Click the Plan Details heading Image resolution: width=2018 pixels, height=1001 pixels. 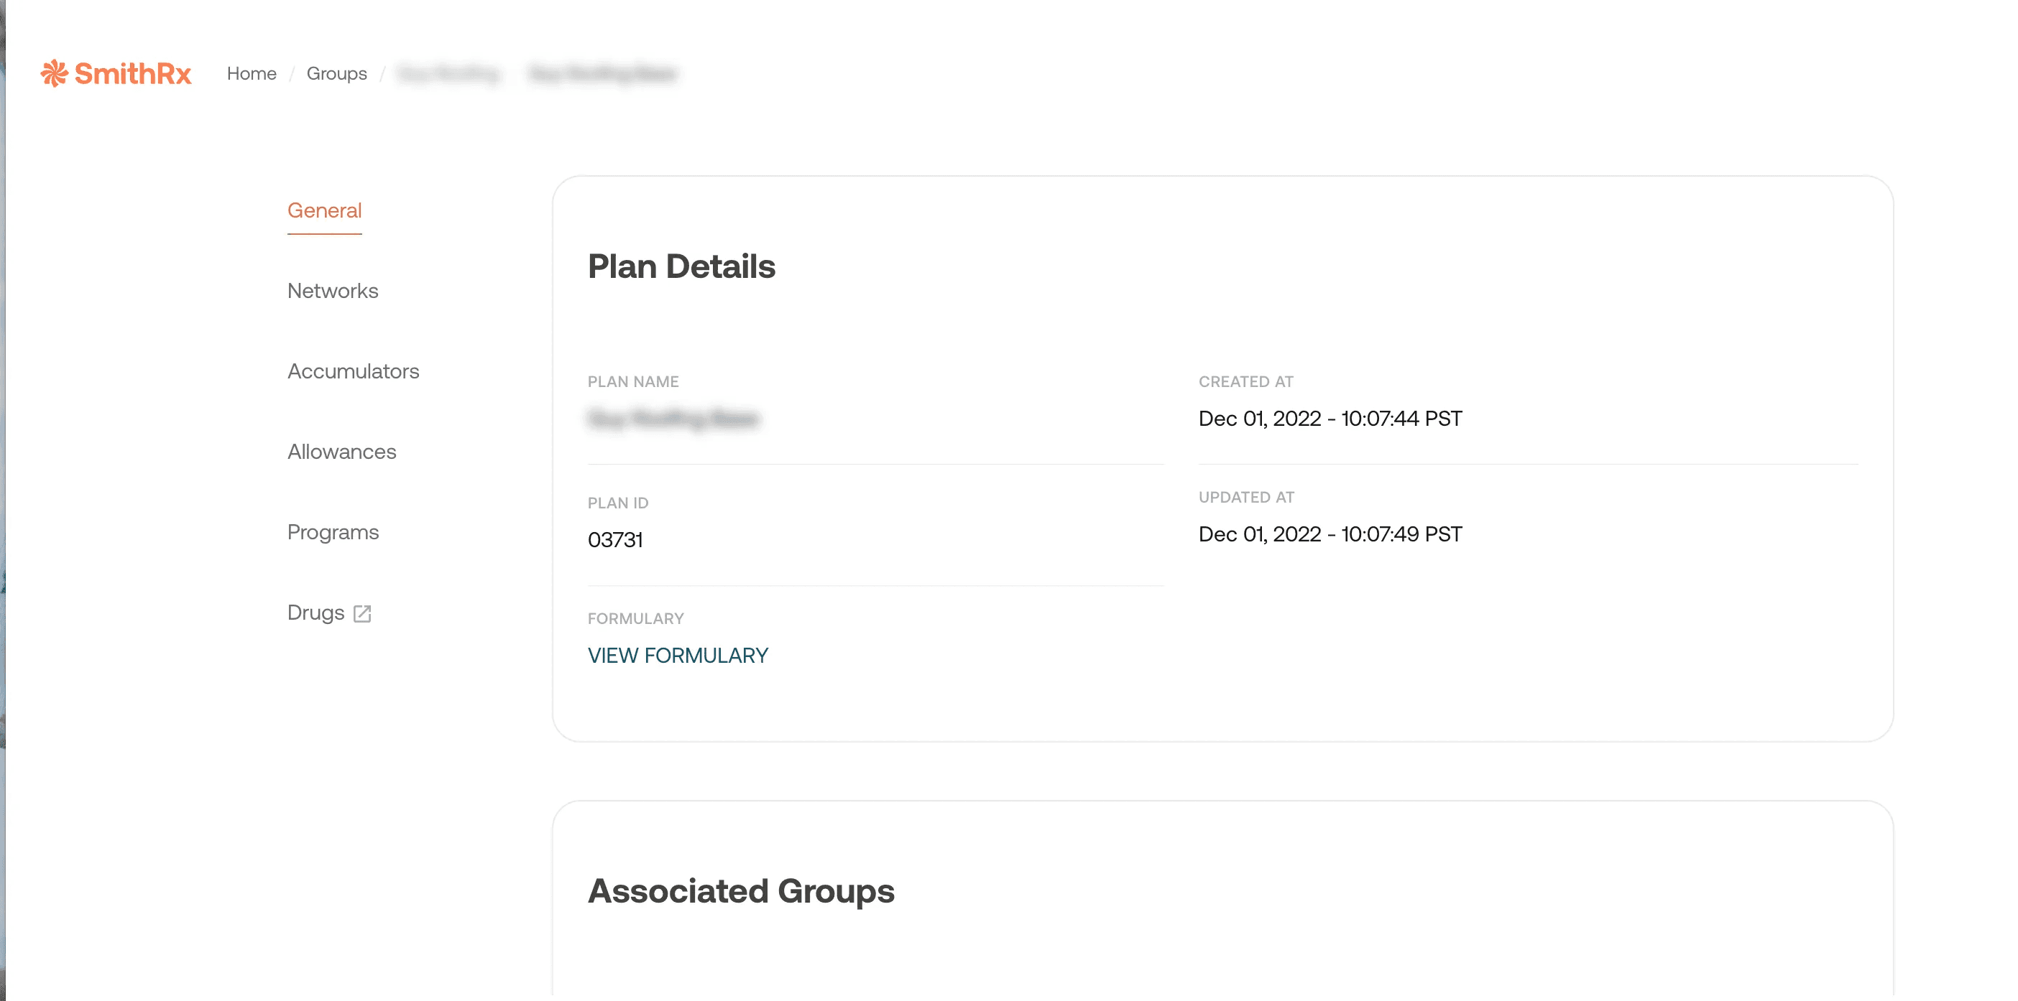pos(681,267)
